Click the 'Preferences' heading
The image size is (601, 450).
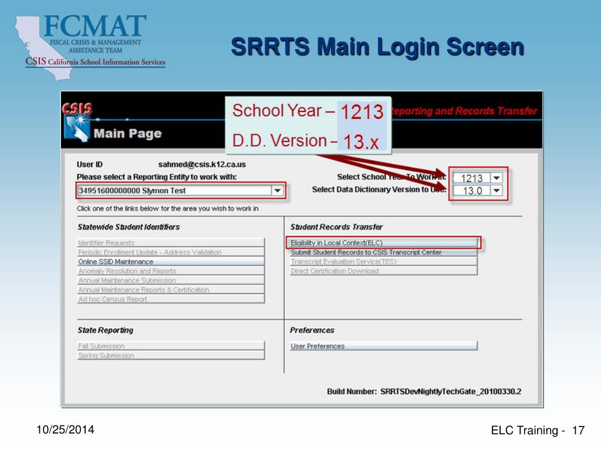(312, 330)
